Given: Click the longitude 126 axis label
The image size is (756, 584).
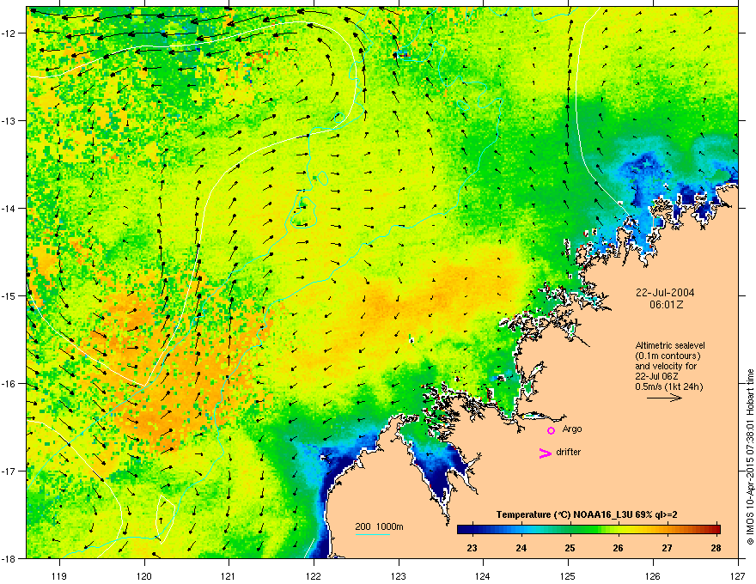Looking at the screenshot, I should click(653, 575).
